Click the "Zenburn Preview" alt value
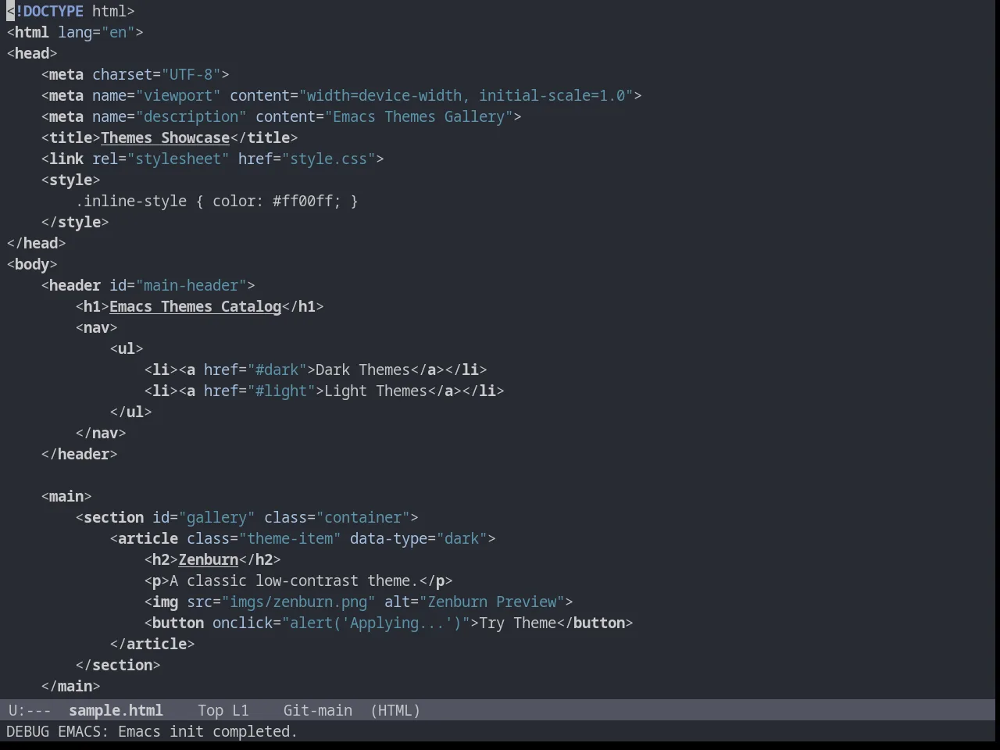Image resolution: width=1000 pixels, height=750 pixels. (x=491, y=602)
